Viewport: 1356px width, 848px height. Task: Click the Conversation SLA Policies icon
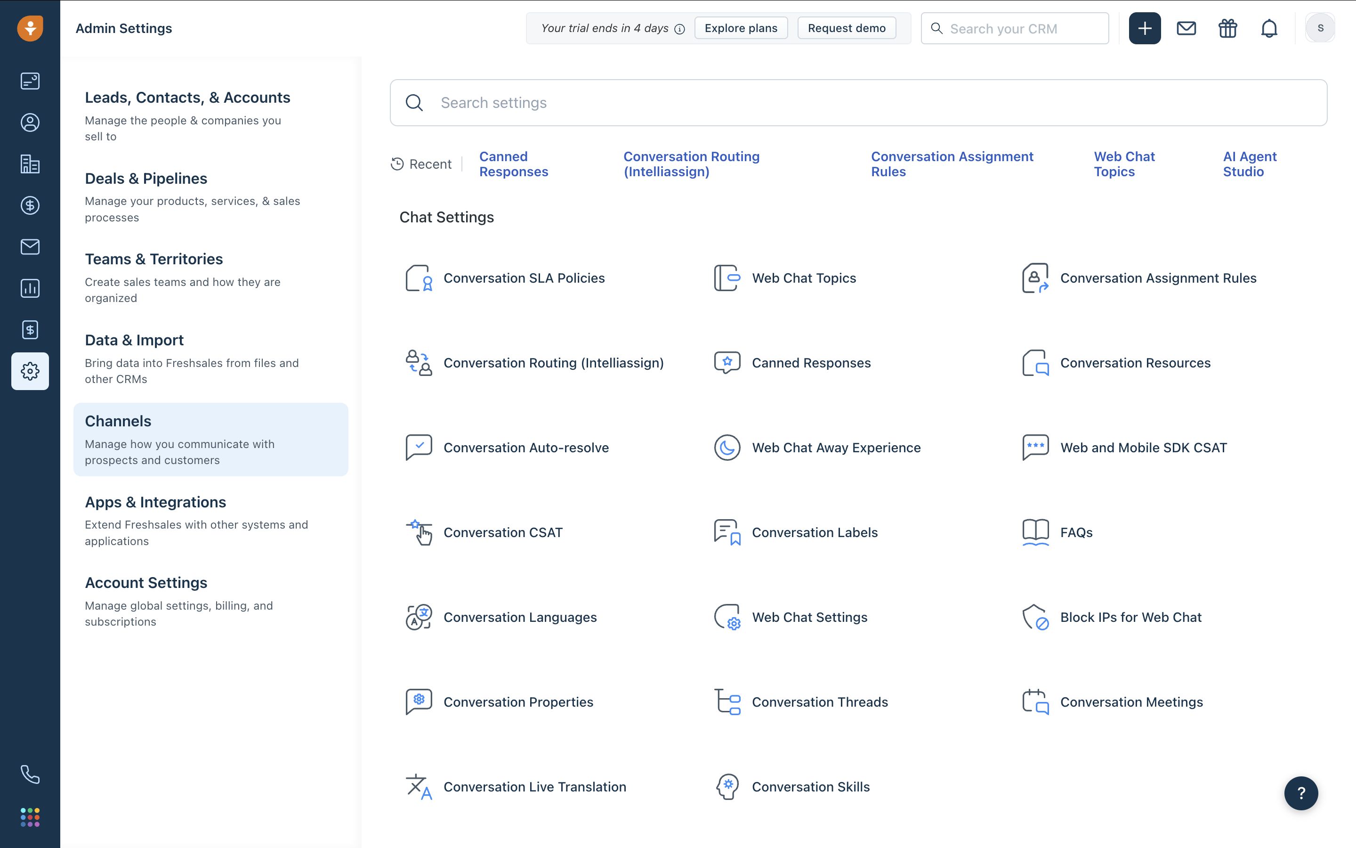click(x=419, y=278)
